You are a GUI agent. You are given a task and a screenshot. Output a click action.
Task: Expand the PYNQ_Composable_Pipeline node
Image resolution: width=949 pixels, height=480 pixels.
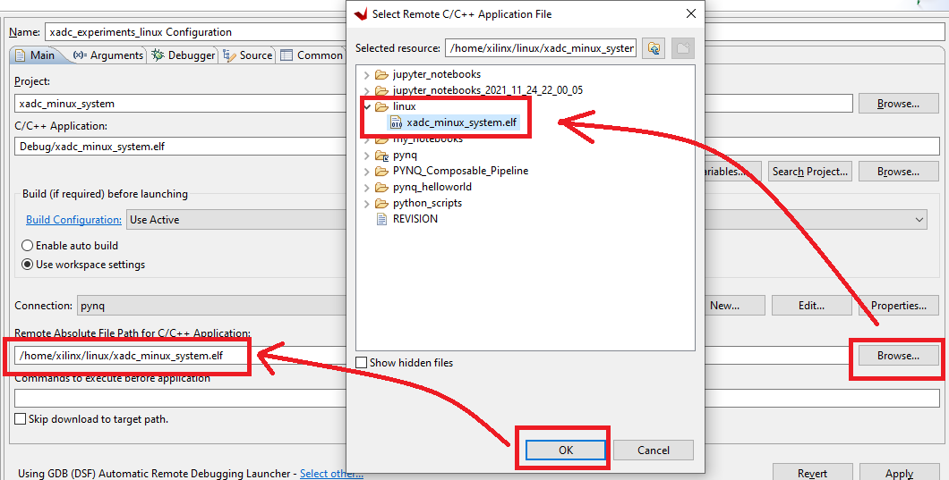click(x=367, y=172)
